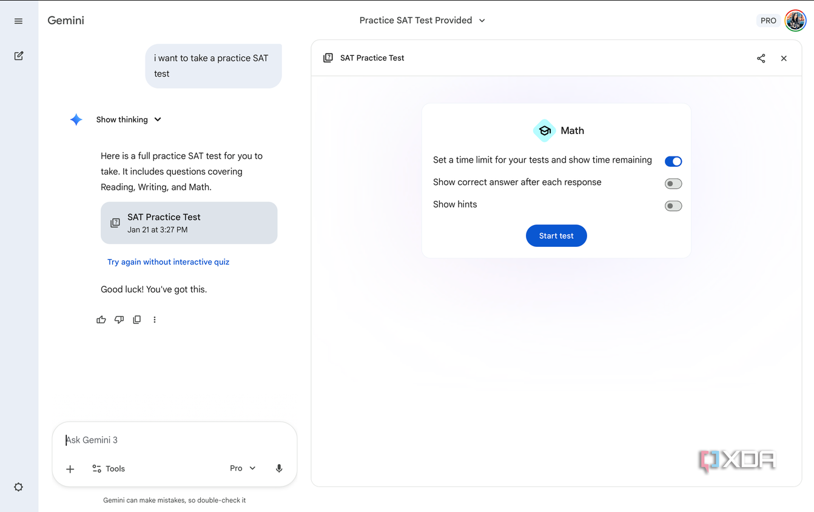
Task: Click the Start test button
Action: [556, 236]
